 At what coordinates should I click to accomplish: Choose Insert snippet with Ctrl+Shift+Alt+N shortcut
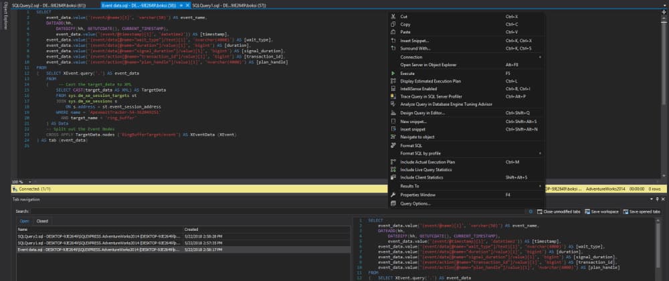pos(466,128)
